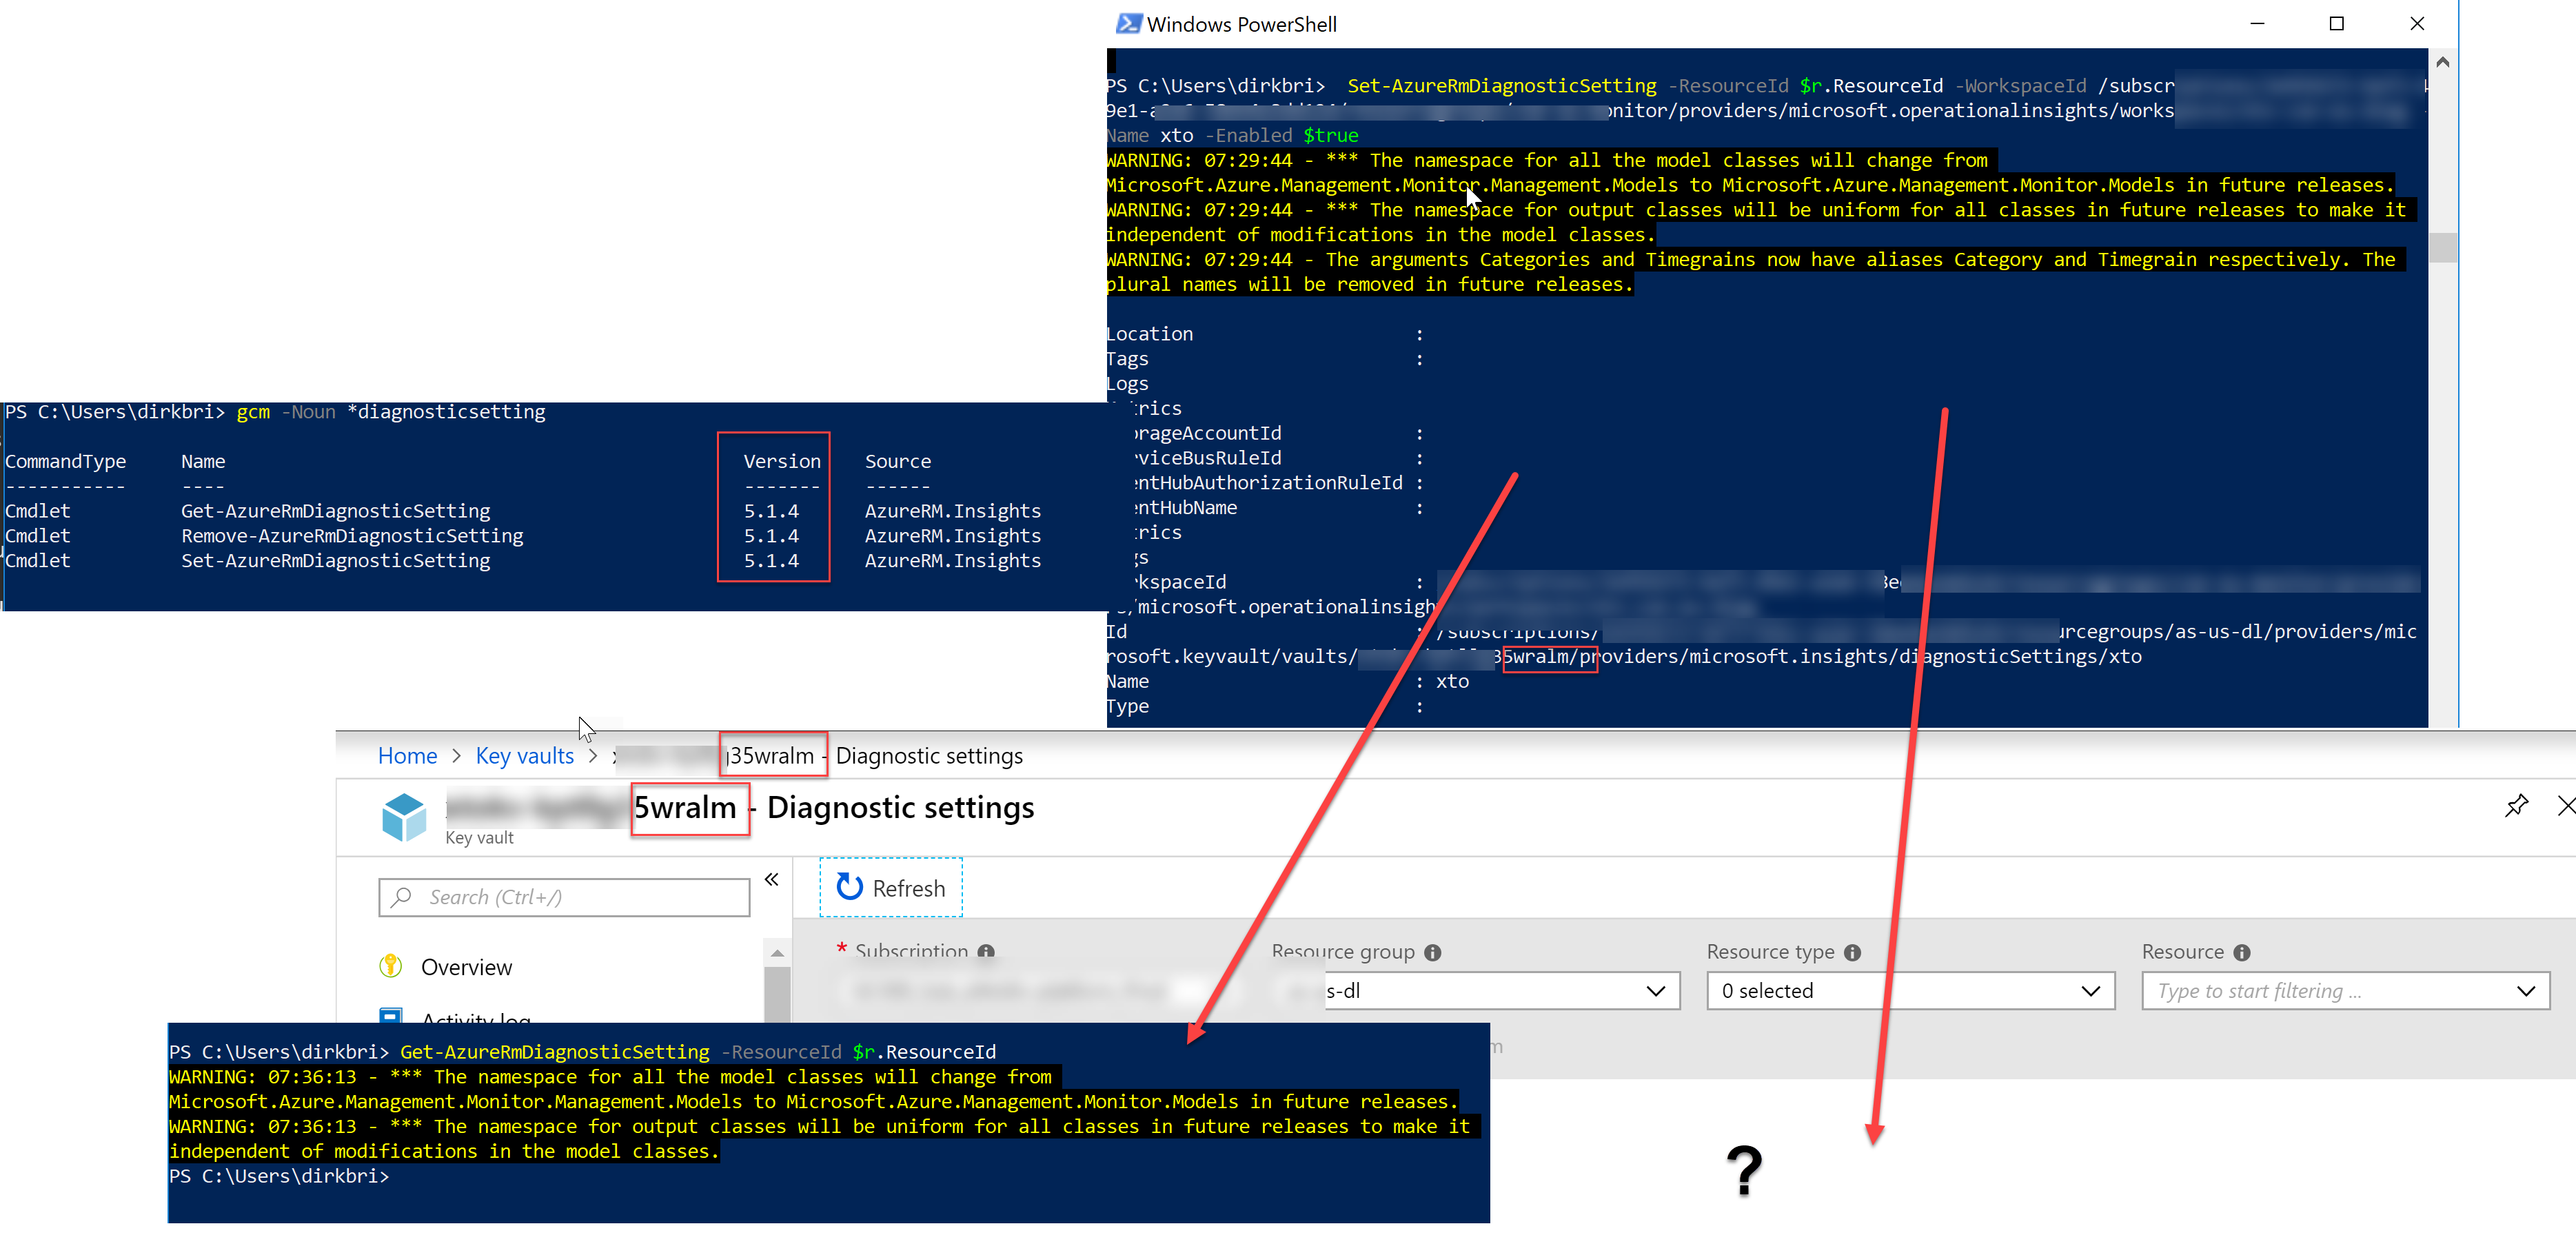Click the blue Key vault cube icon
The width and height of the screenshot is (2576, 1235).
pos(404,817)
